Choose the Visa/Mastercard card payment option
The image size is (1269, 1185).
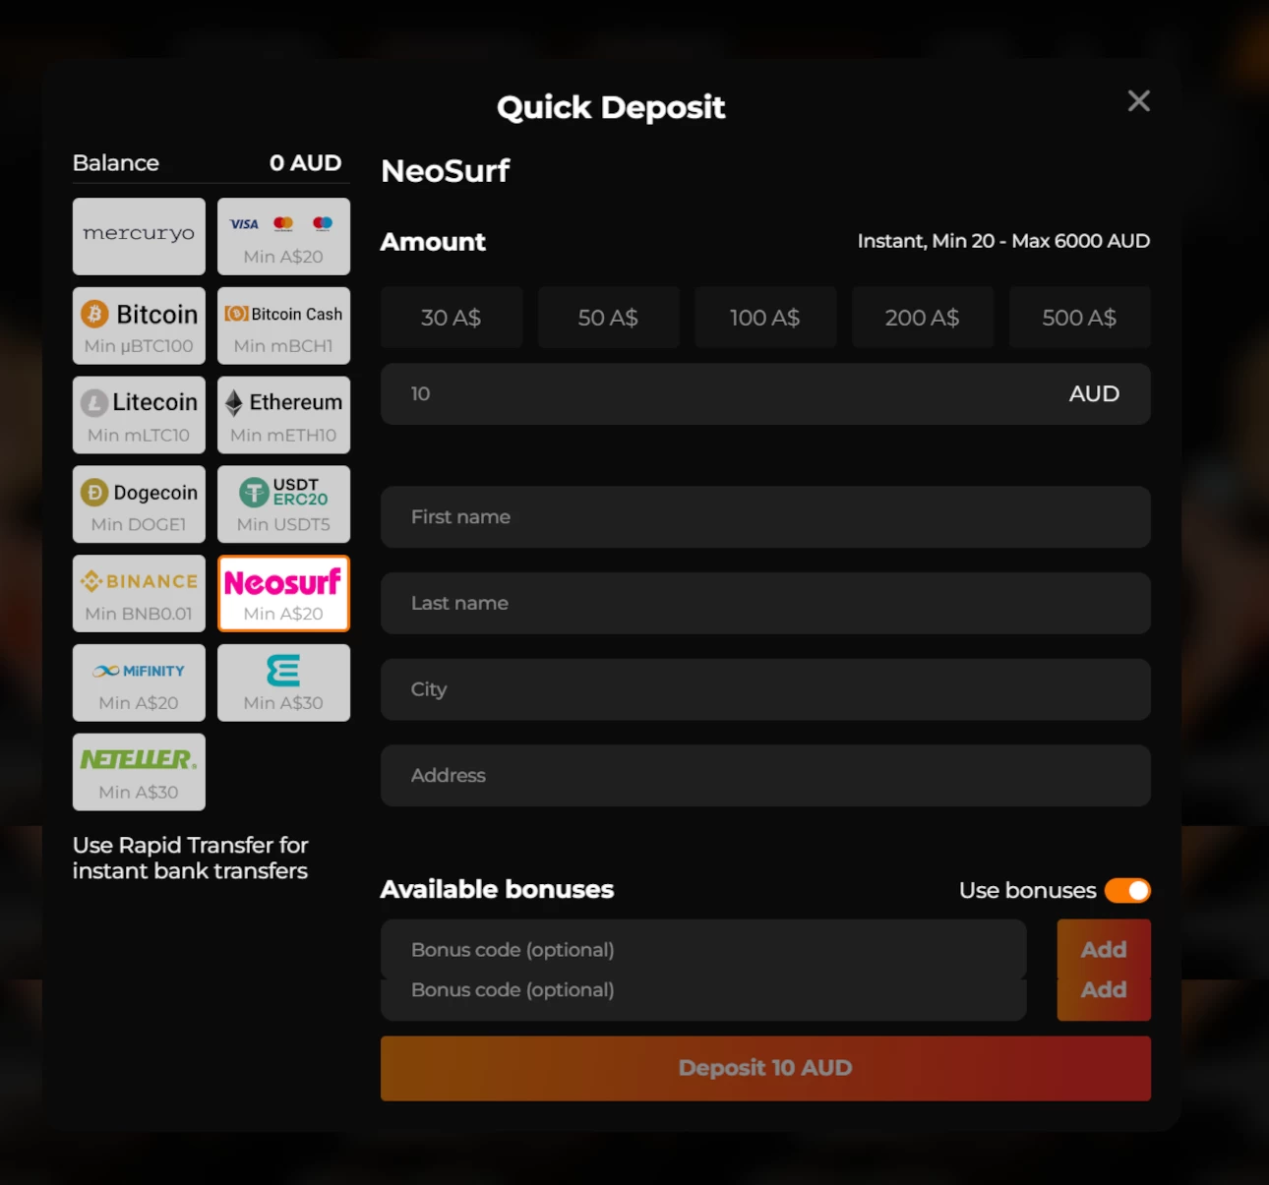click(283, 236)
